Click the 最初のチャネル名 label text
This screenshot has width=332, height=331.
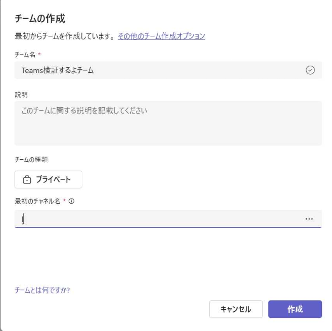point(37,201)
